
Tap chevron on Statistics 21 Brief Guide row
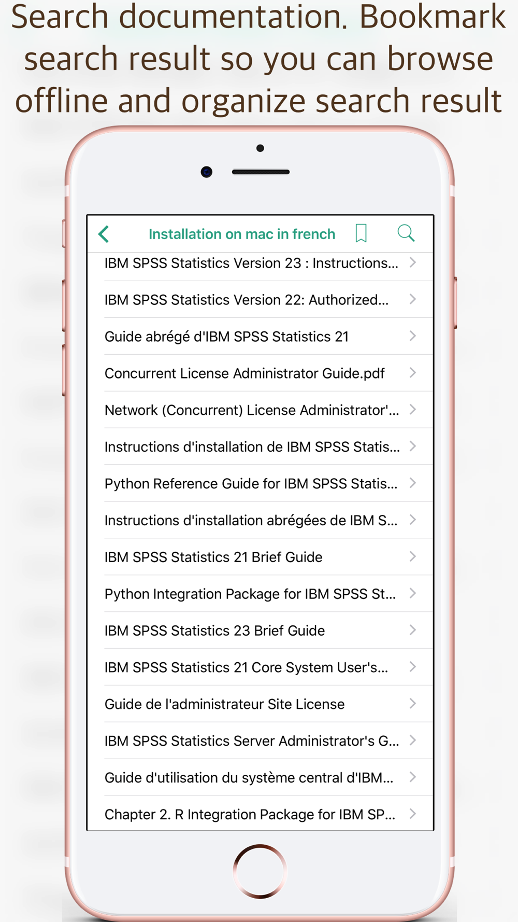[x=413, y=557]
